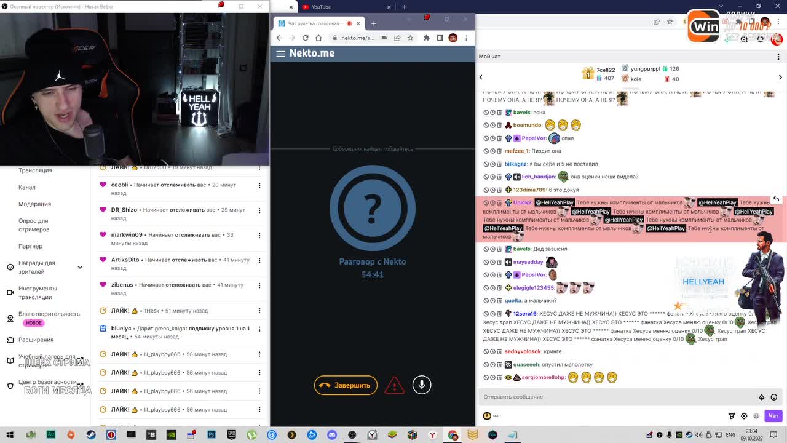Timeout user boemundo with the clock icon

click(492, 126)
